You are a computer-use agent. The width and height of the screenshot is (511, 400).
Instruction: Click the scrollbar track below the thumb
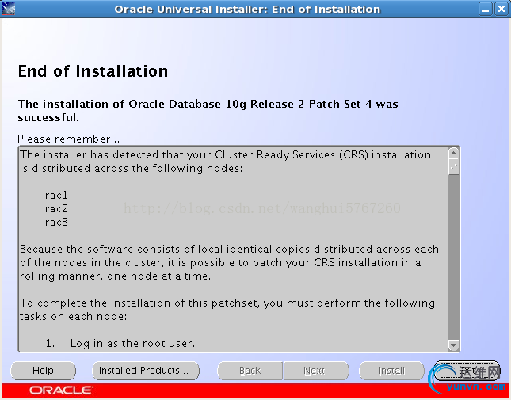[453, 257]
